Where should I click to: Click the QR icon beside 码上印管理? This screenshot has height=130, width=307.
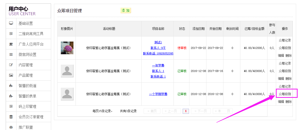(x=11, y=106)
